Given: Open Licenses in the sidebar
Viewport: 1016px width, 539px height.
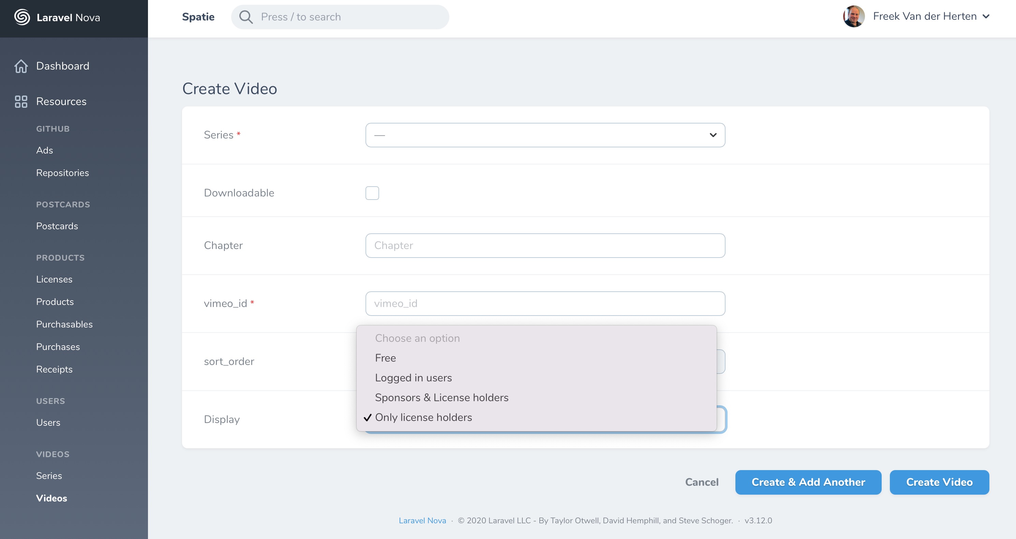Looking at the screenshot, I should coord(55,279).
